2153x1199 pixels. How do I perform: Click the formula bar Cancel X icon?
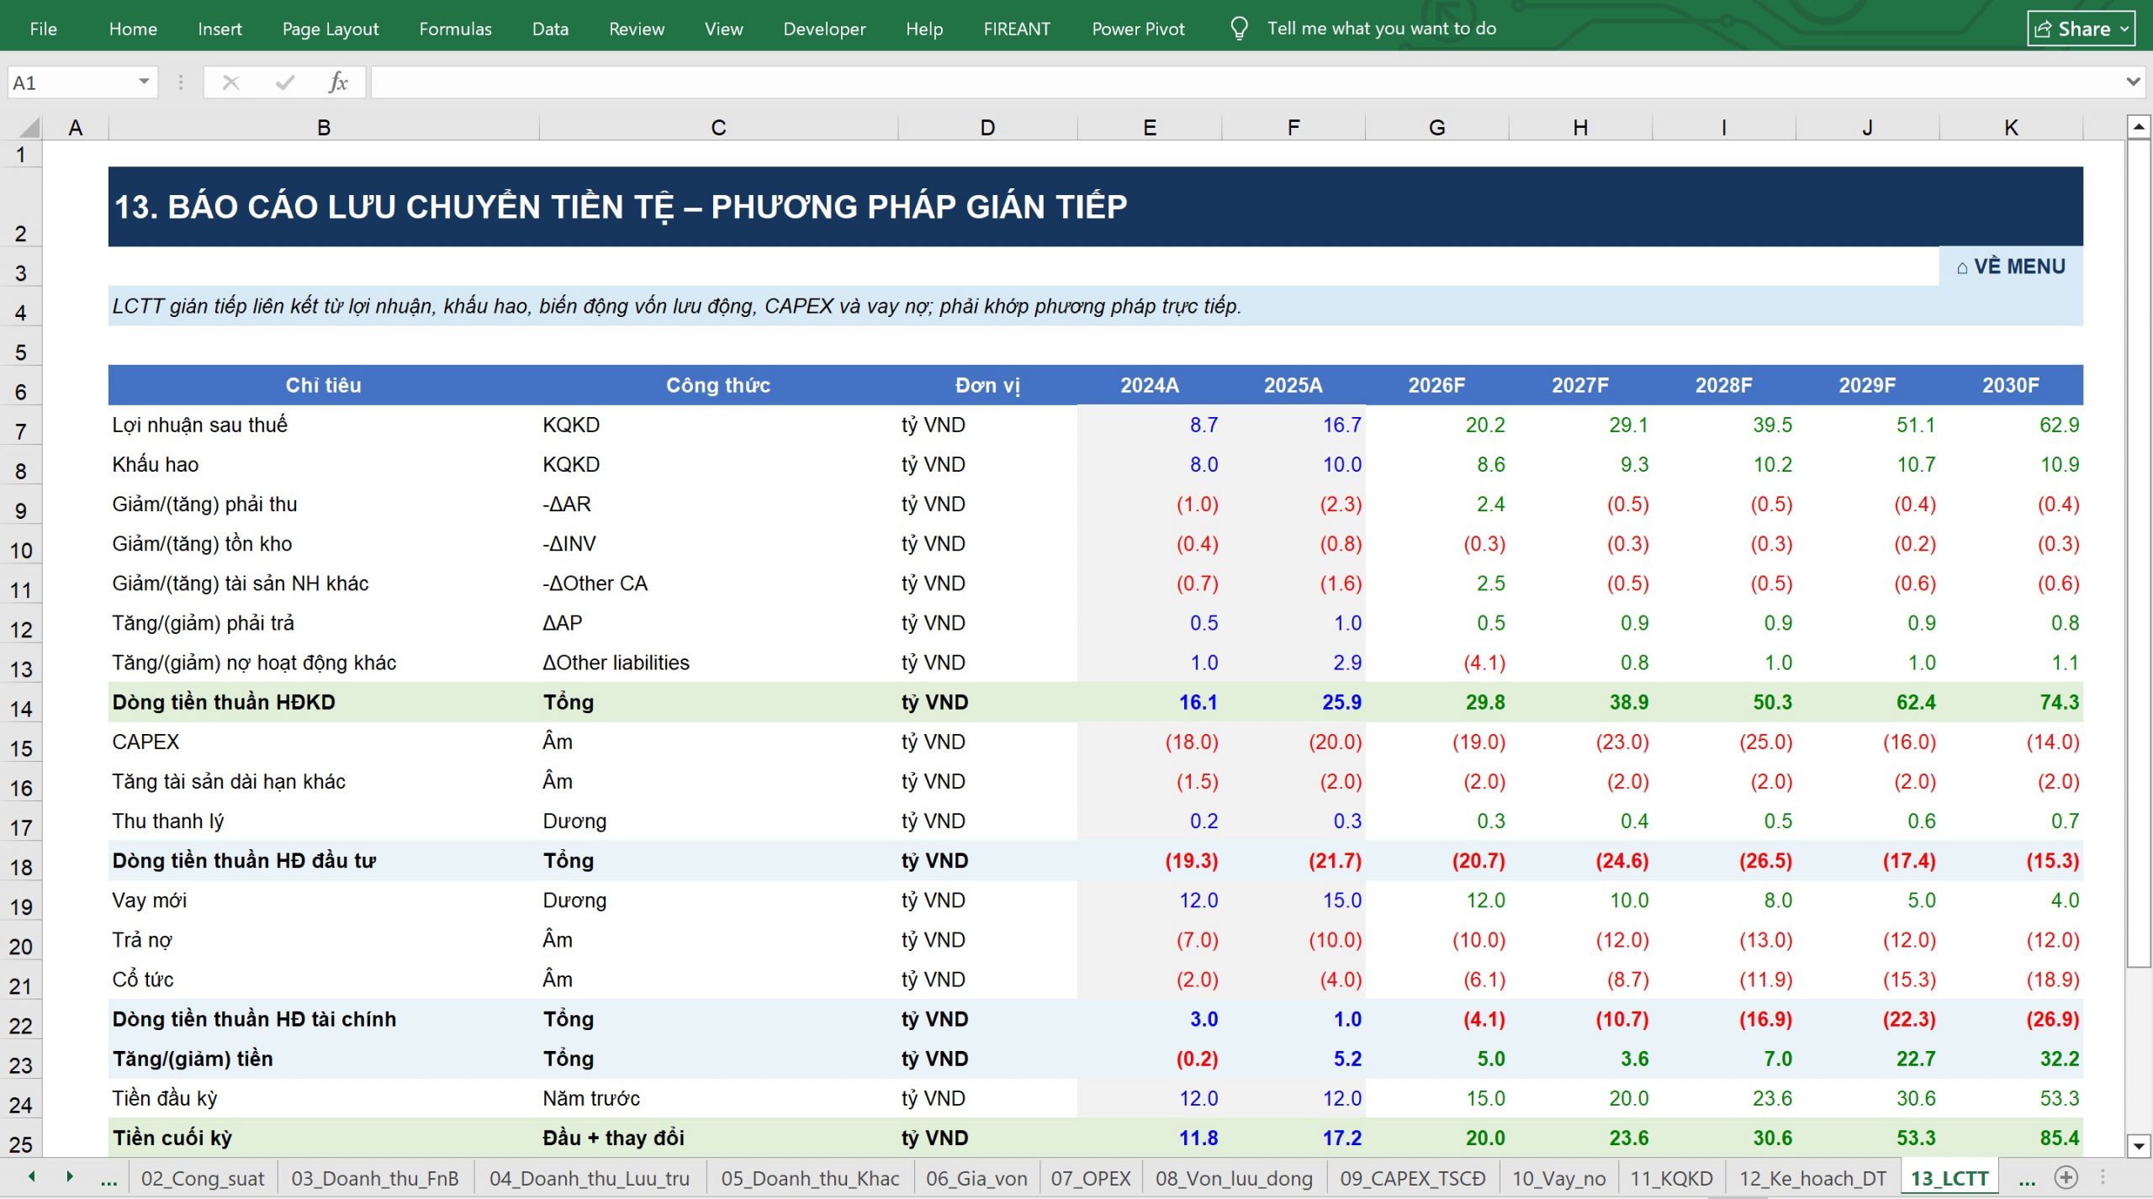click(x=230, y=82)
